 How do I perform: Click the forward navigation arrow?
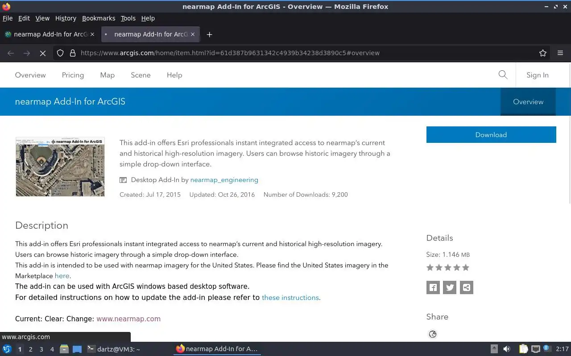coord(27,53)
